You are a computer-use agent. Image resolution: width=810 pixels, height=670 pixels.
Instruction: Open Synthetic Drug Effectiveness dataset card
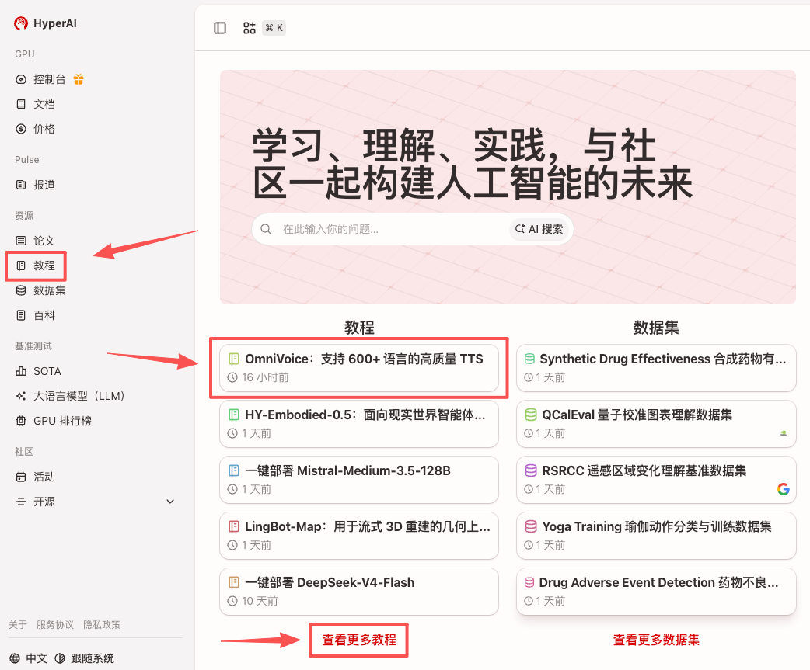click(656, 368)
